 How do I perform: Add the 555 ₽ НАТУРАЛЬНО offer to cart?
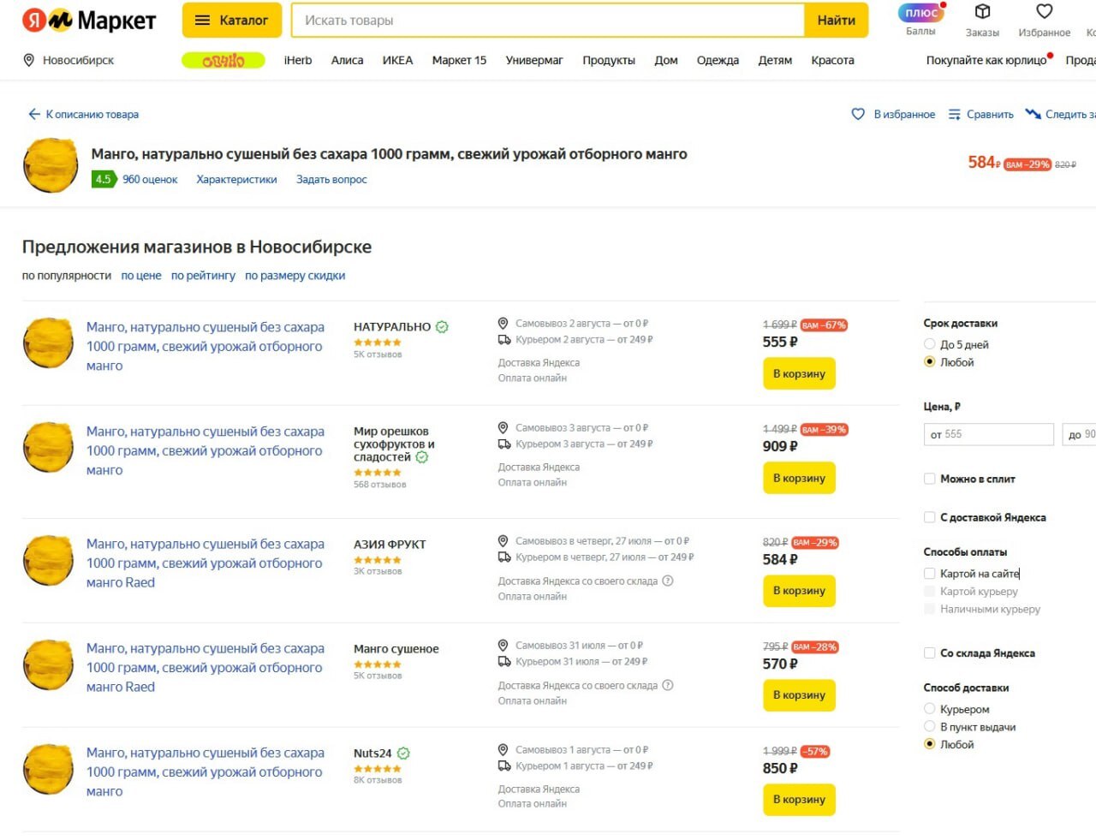point(798,374)
